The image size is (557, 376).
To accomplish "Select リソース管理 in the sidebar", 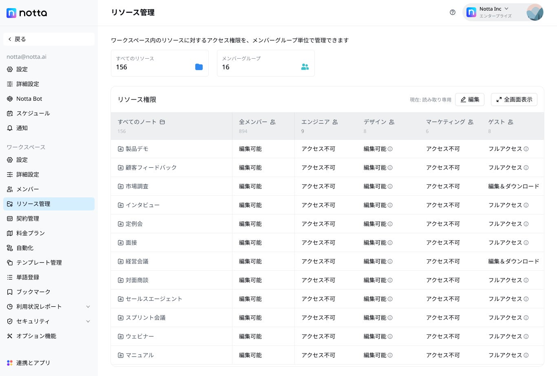I will point(49,204).
